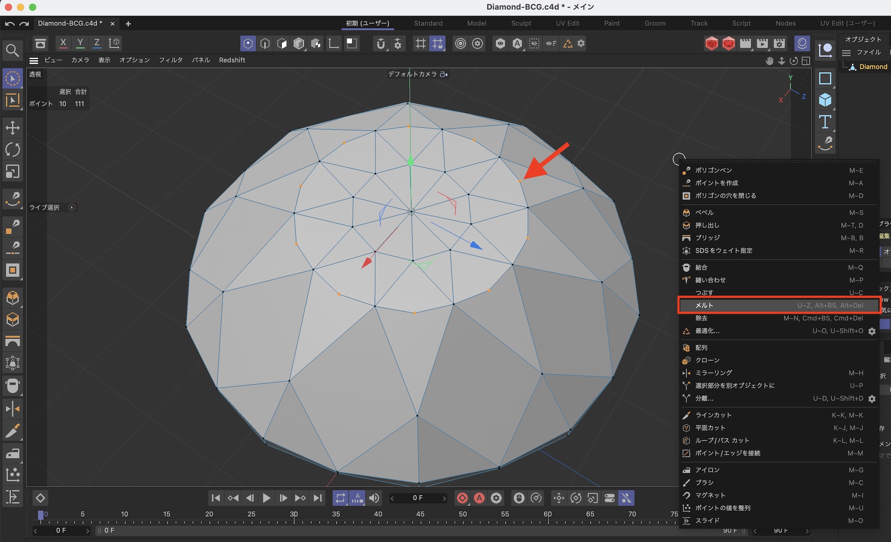The width and height of the screenshot is (891, 542).
Task: Open the フィルタ viewport menu
Action: [x=171, y=60]
